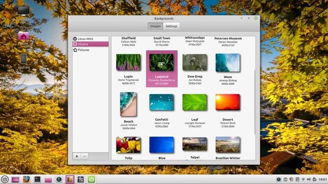Viewport: 328px width, 184px height.
Task: Open the Computer desktop icon
Action: (24, 10)
